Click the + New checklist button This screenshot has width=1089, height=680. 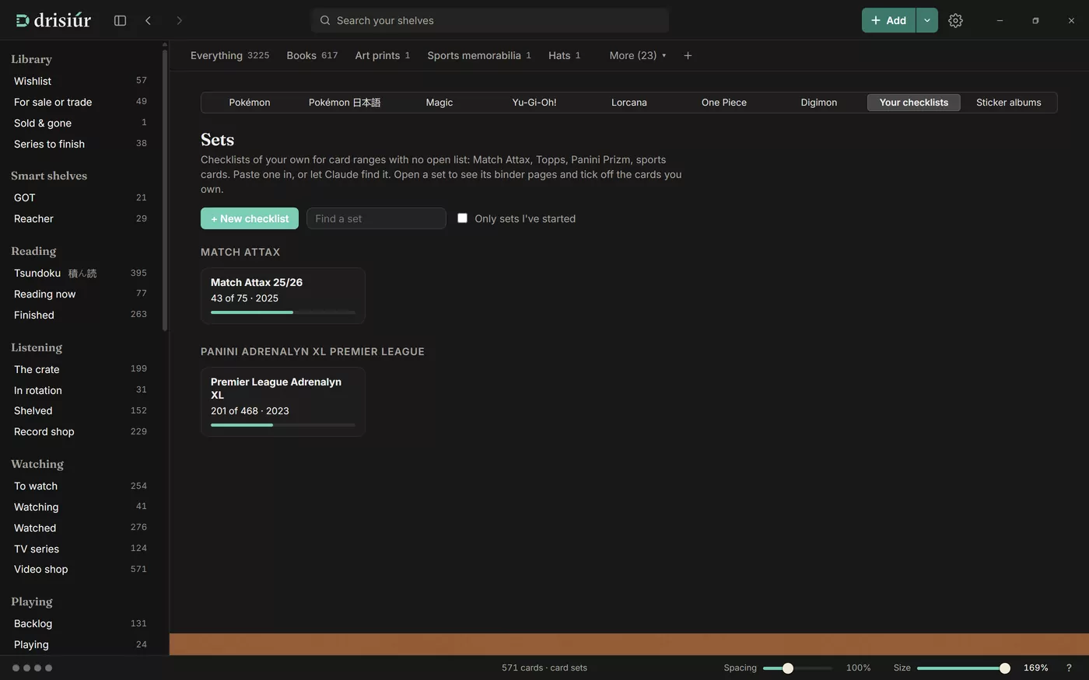point(250,218)
